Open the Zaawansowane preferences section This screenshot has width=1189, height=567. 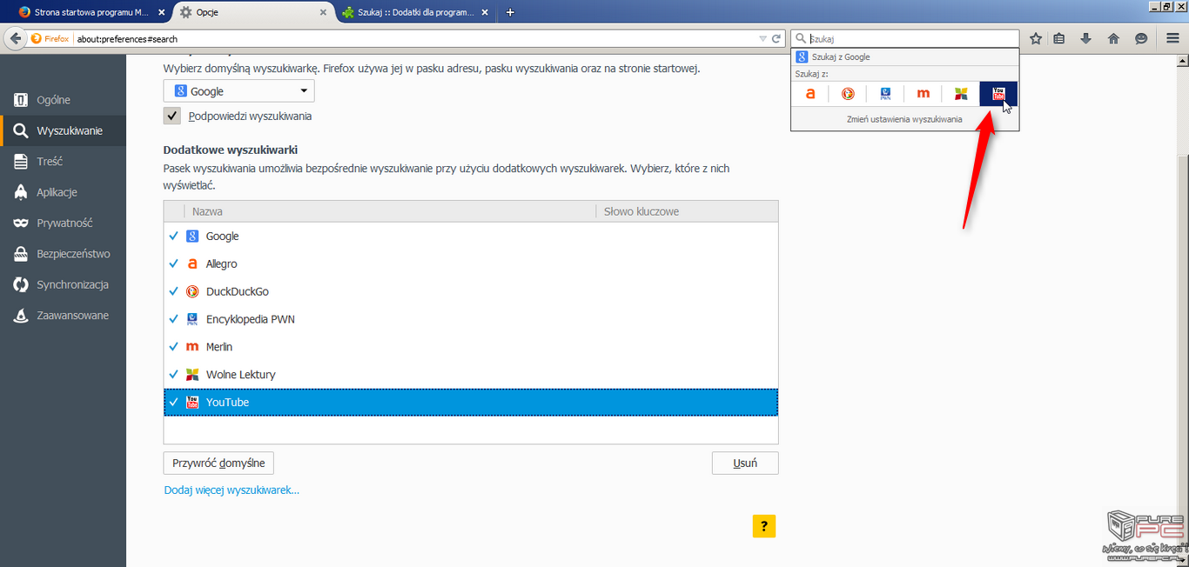63,316
